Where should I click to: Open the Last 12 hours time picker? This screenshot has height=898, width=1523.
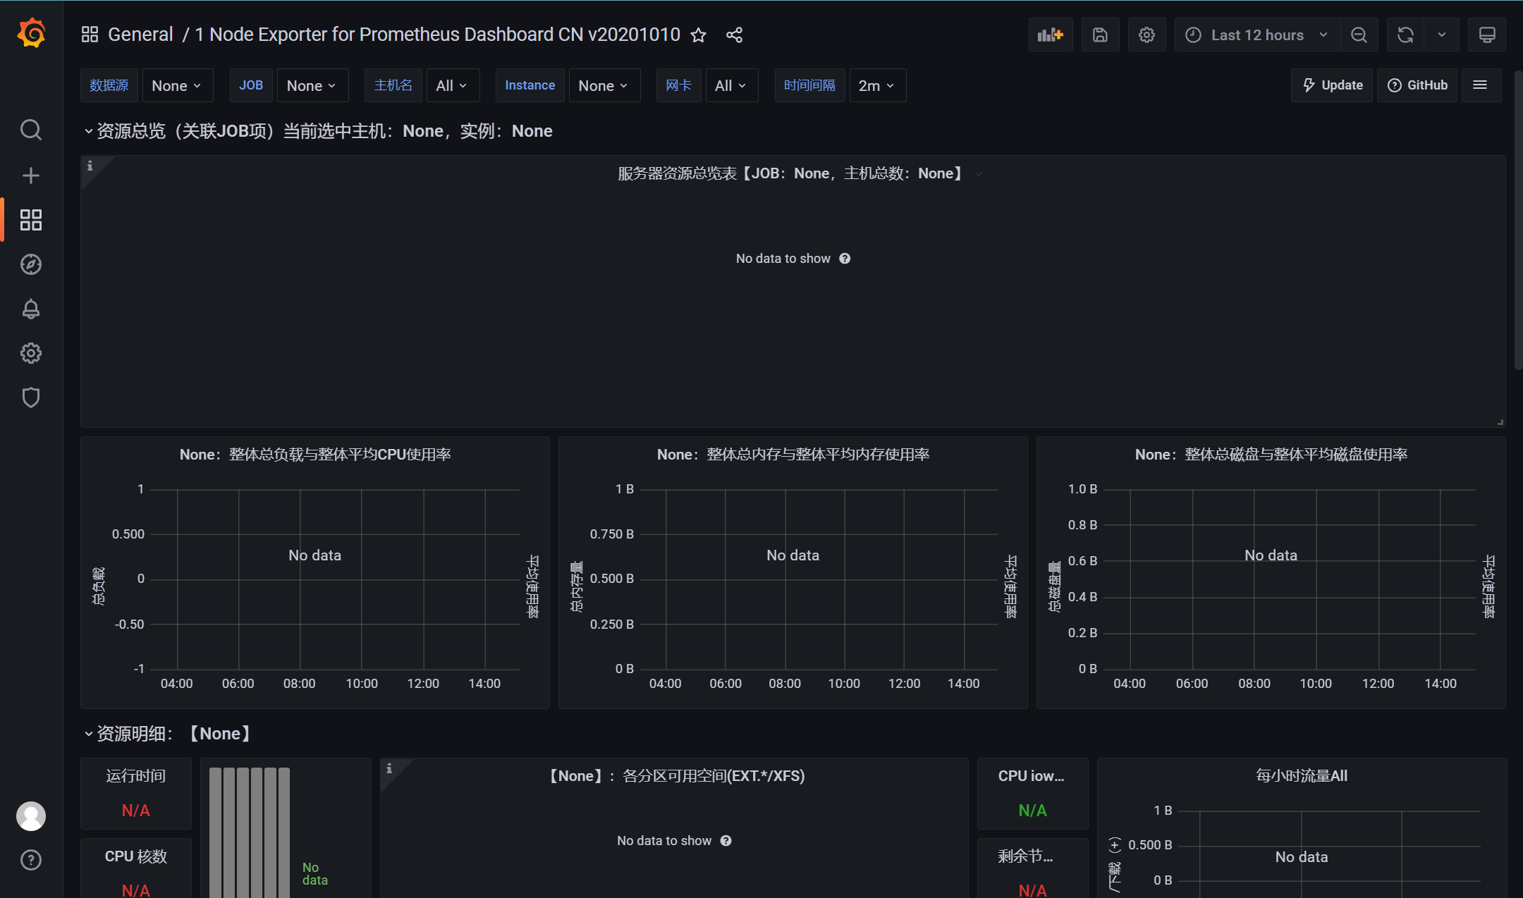(1258, 35)
